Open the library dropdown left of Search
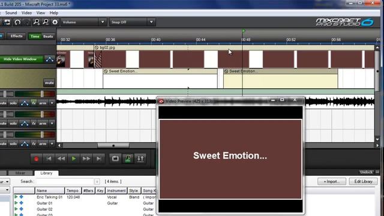This screenshot has width=384, height=216. click(x=5, y=182)
